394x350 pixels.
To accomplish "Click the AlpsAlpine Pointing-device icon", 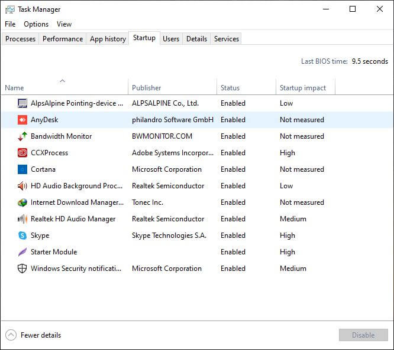I will [22, 103].
